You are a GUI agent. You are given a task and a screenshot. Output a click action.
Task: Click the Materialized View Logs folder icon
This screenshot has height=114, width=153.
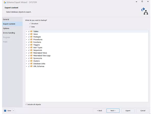click(x=31, y=55)
